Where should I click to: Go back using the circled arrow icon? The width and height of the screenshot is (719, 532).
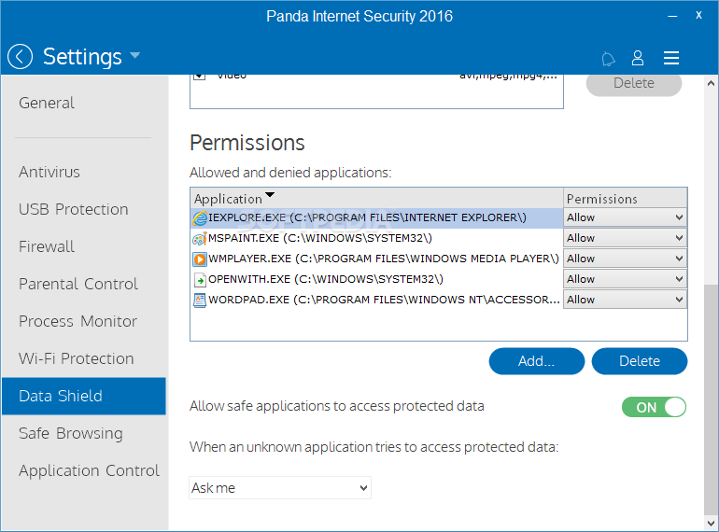pyautogui.click(x=21, y=57)
